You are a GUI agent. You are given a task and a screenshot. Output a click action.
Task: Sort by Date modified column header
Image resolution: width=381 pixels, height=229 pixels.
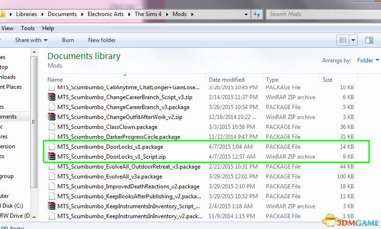pos(227,80)
